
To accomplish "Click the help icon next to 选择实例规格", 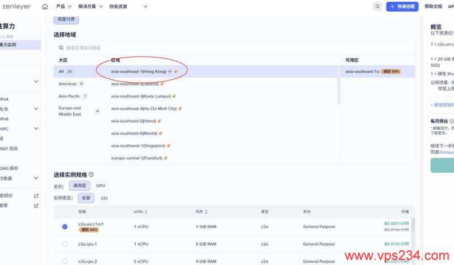I will coord(91,174).
